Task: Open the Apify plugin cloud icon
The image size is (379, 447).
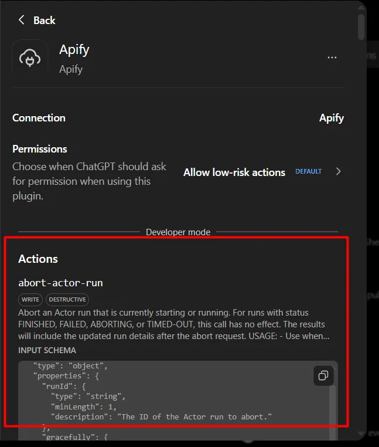Action: point(30,57)
